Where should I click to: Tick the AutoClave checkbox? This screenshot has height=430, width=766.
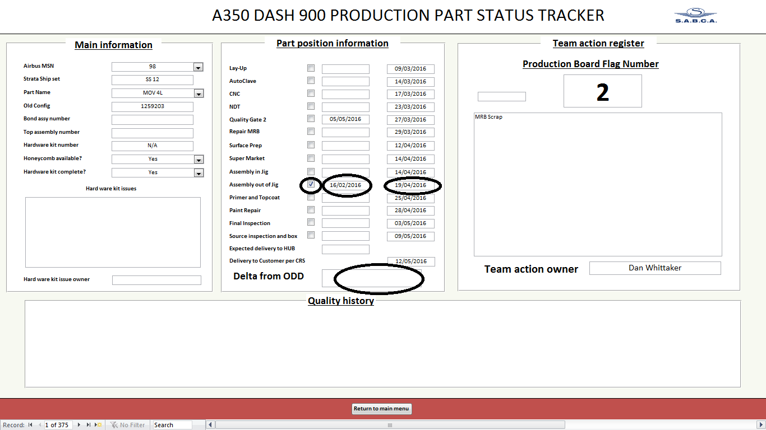311,81
